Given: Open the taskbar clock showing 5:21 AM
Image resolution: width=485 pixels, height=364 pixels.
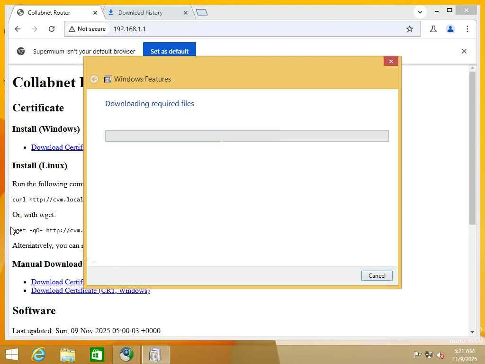Looking at the screenshot, I should coord(464,355).
